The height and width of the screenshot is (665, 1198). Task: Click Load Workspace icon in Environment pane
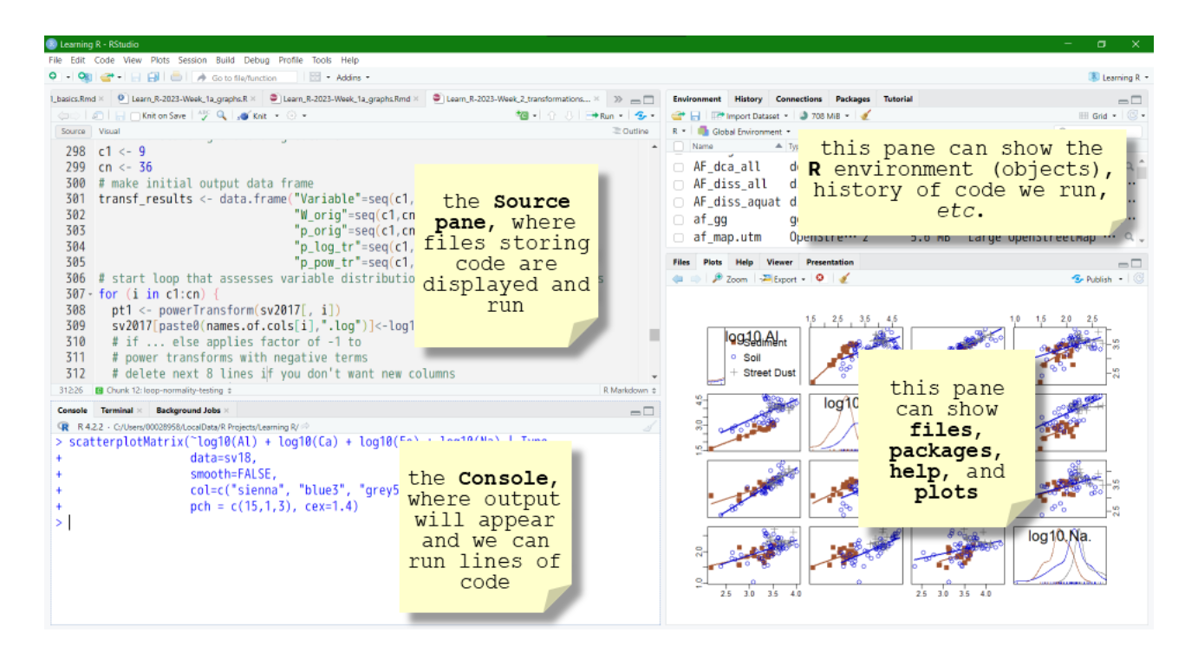[x=679, y=115]
